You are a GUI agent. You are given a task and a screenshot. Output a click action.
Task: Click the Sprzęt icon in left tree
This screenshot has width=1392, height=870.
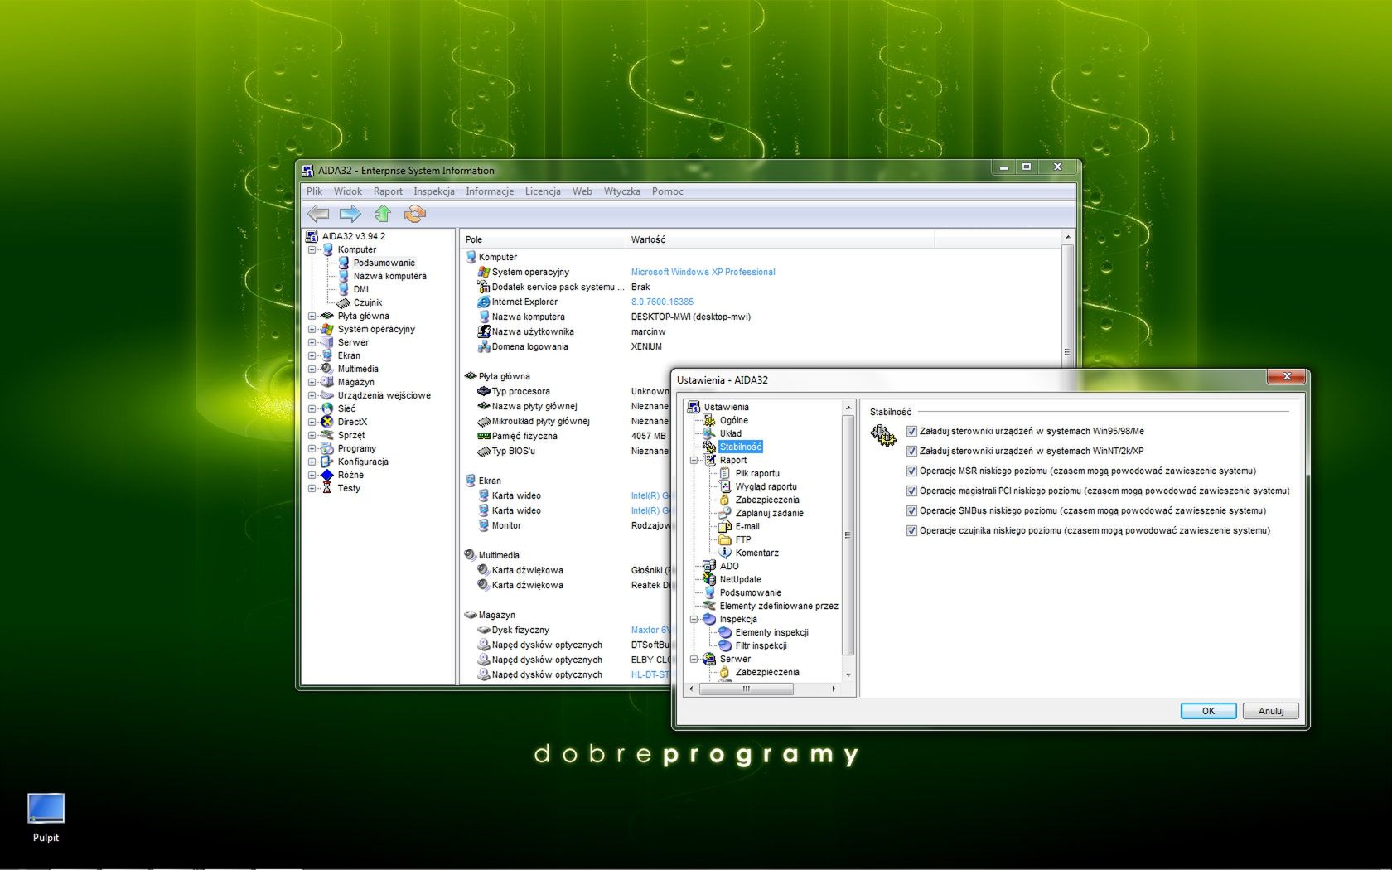pos(327,435)
